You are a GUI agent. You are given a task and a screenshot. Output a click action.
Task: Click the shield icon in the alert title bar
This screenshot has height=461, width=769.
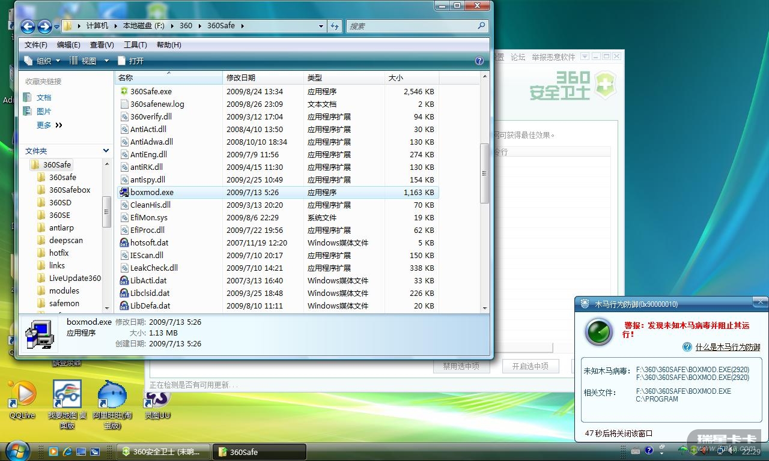pos(585,304)
